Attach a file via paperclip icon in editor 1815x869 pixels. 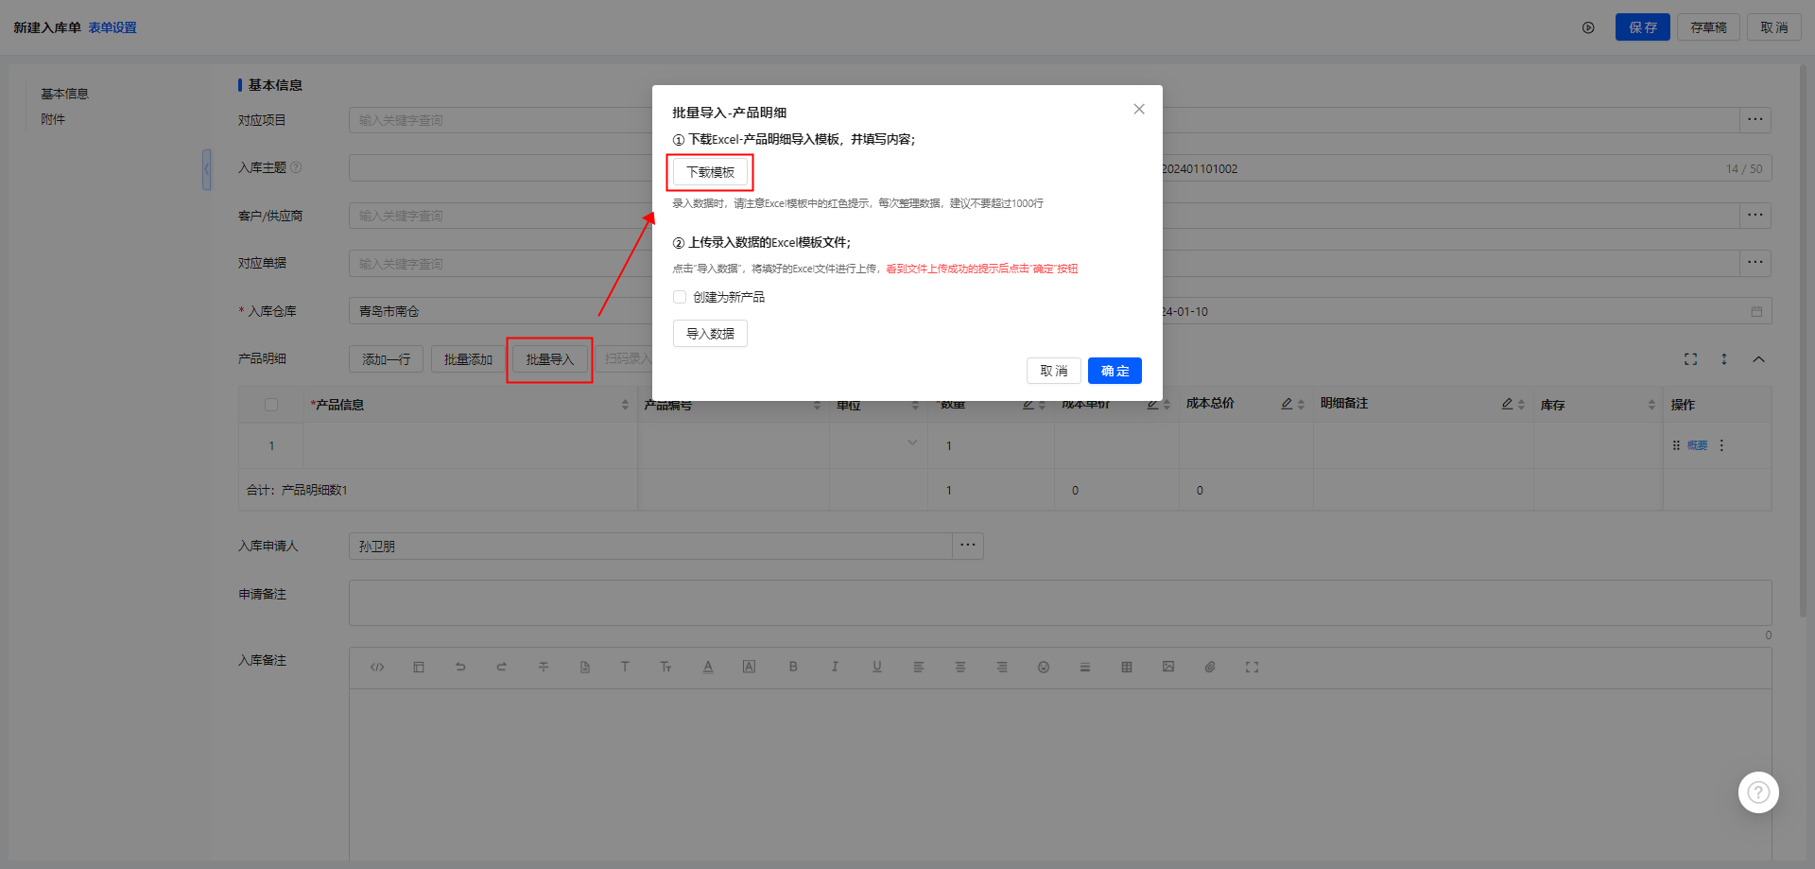tap(1210, 667)
